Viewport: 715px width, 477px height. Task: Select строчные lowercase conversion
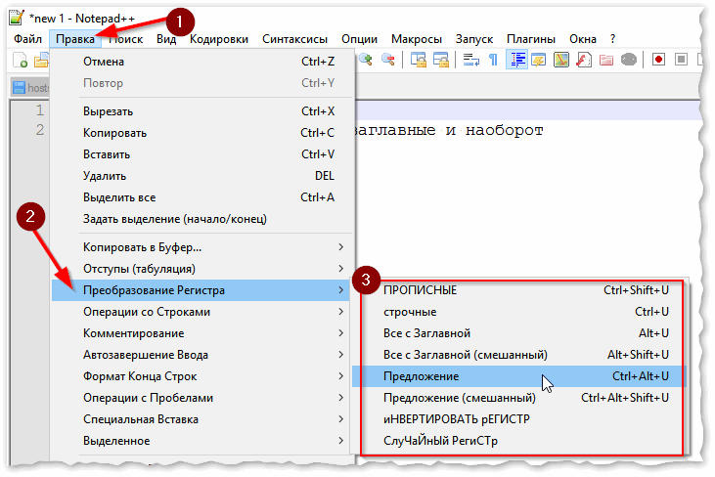[x=519, y=312]
